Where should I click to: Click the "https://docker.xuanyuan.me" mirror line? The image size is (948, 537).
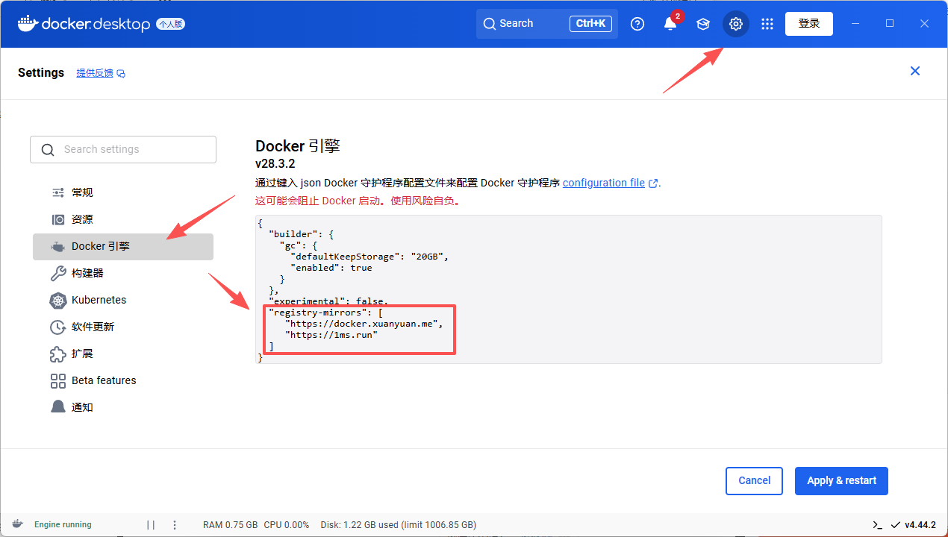point(364,324)
